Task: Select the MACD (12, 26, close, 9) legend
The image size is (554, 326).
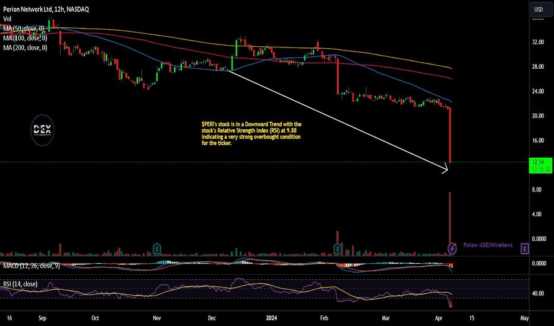Action: 32,266
